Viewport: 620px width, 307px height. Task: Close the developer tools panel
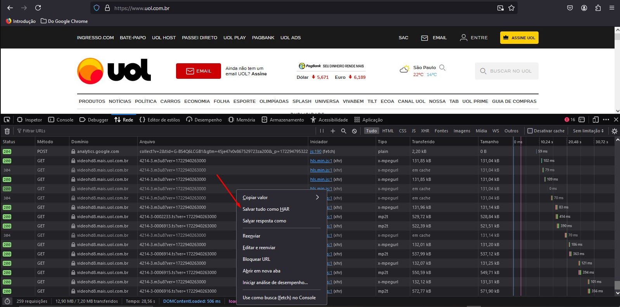click(x=616, y=120)
